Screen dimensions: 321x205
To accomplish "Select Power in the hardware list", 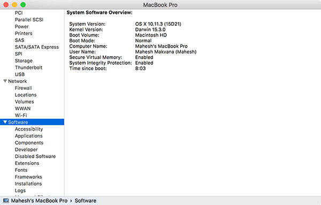I will (22, 27).
